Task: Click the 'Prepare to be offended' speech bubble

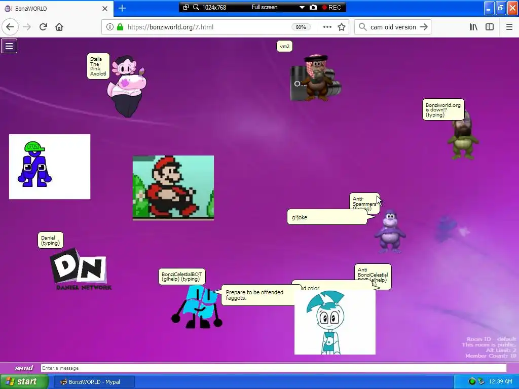Action: coord(257,295)
